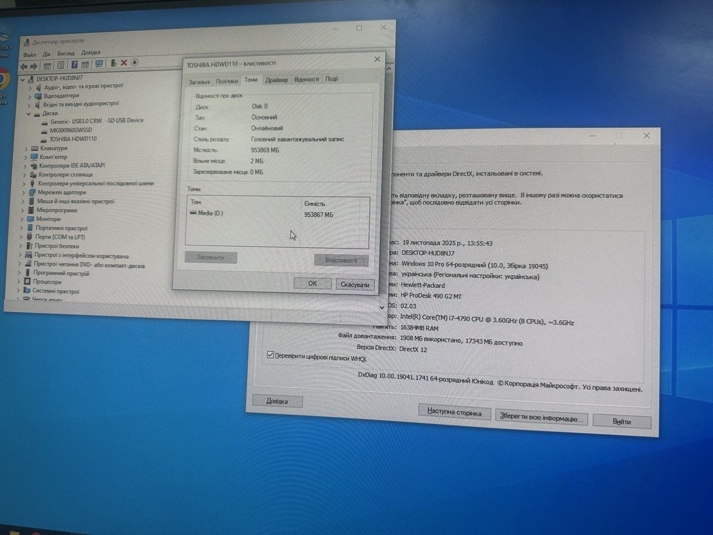The image size is (713, 535).
Task: Select the Media (D:) volume in list
Action: point(210,213)
